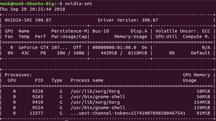This screenshot has width=216, height=121.
Task: Click the 'Processes:' label
Action: point(19,75)
